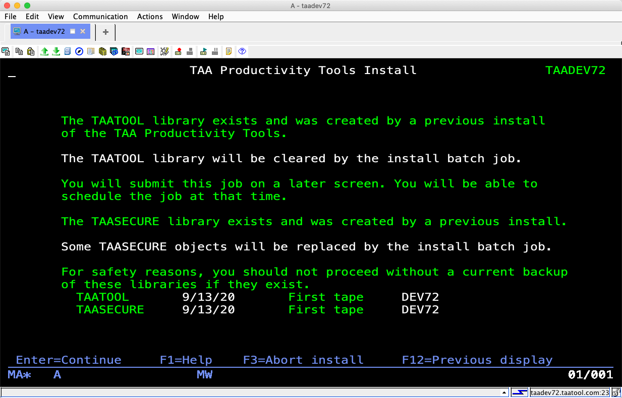Click Enter=Continue at screen bottom
Viewport: 622px width, 398px height.
click(69, 360)
